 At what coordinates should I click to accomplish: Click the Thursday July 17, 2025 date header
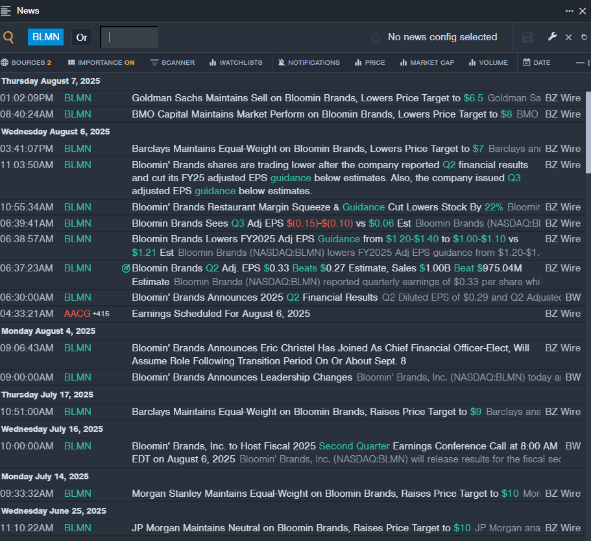[x=47, y=395]
